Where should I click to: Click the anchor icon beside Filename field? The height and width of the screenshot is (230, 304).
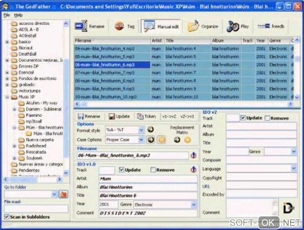pos(193,155)
